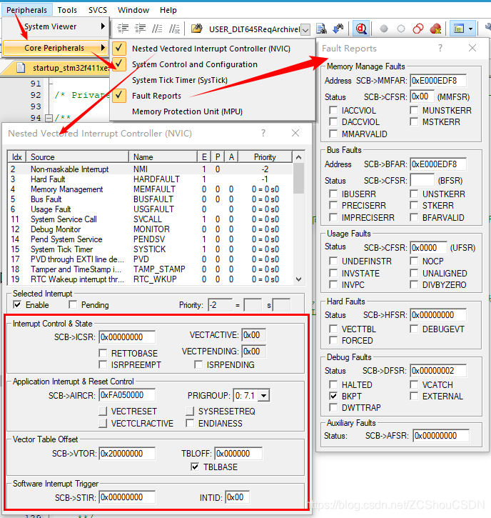Open the SVCS menu

click(x=98, y=10)
